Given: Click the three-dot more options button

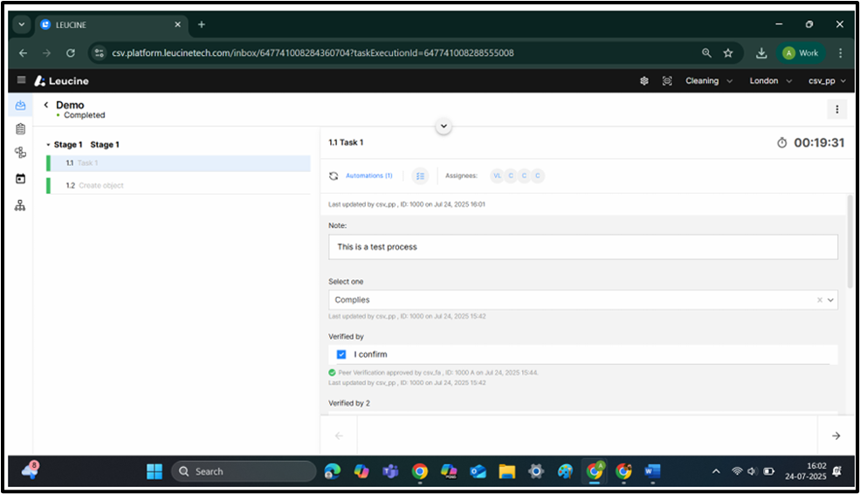Looking at the screenshot, I should pos(836,109).
